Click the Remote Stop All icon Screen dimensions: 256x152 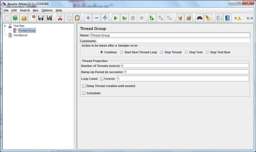(x=161, y=18)
